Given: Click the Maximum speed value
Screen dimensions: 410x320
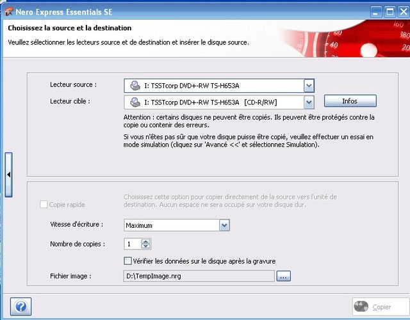Looking at the screenshot, I should pyautogui.click(x=139, y=225).
